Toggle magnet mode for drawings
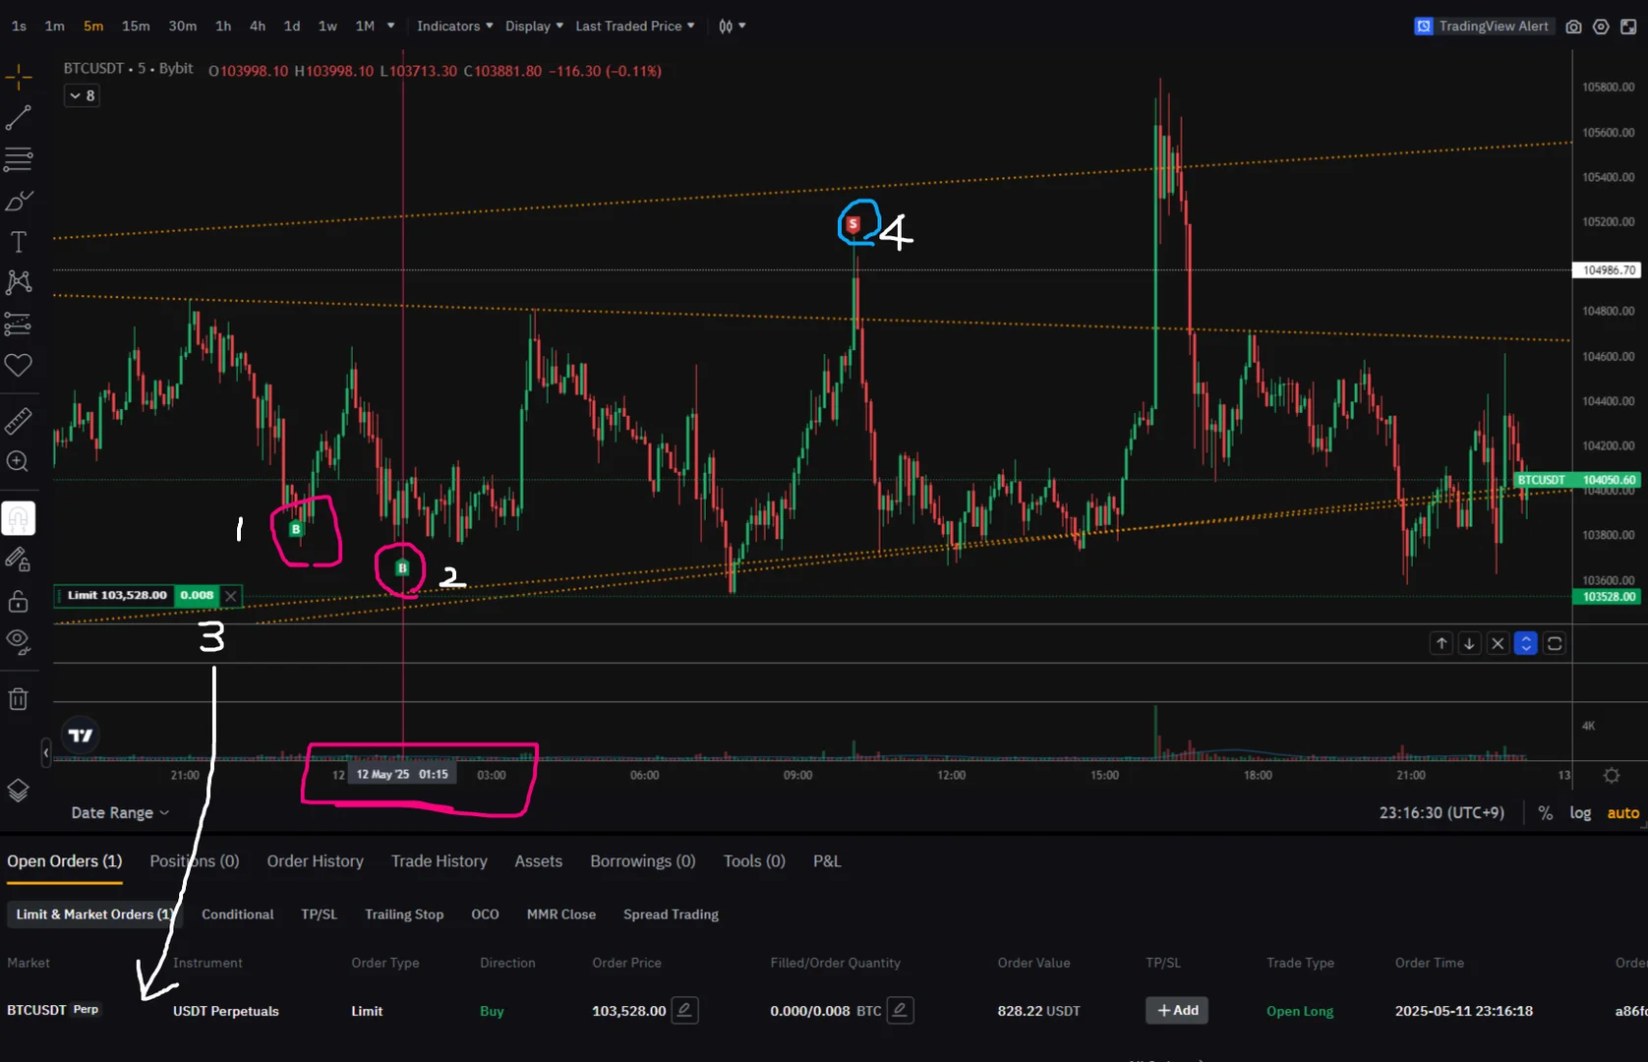1648x1062 pixels. [19, 518]
